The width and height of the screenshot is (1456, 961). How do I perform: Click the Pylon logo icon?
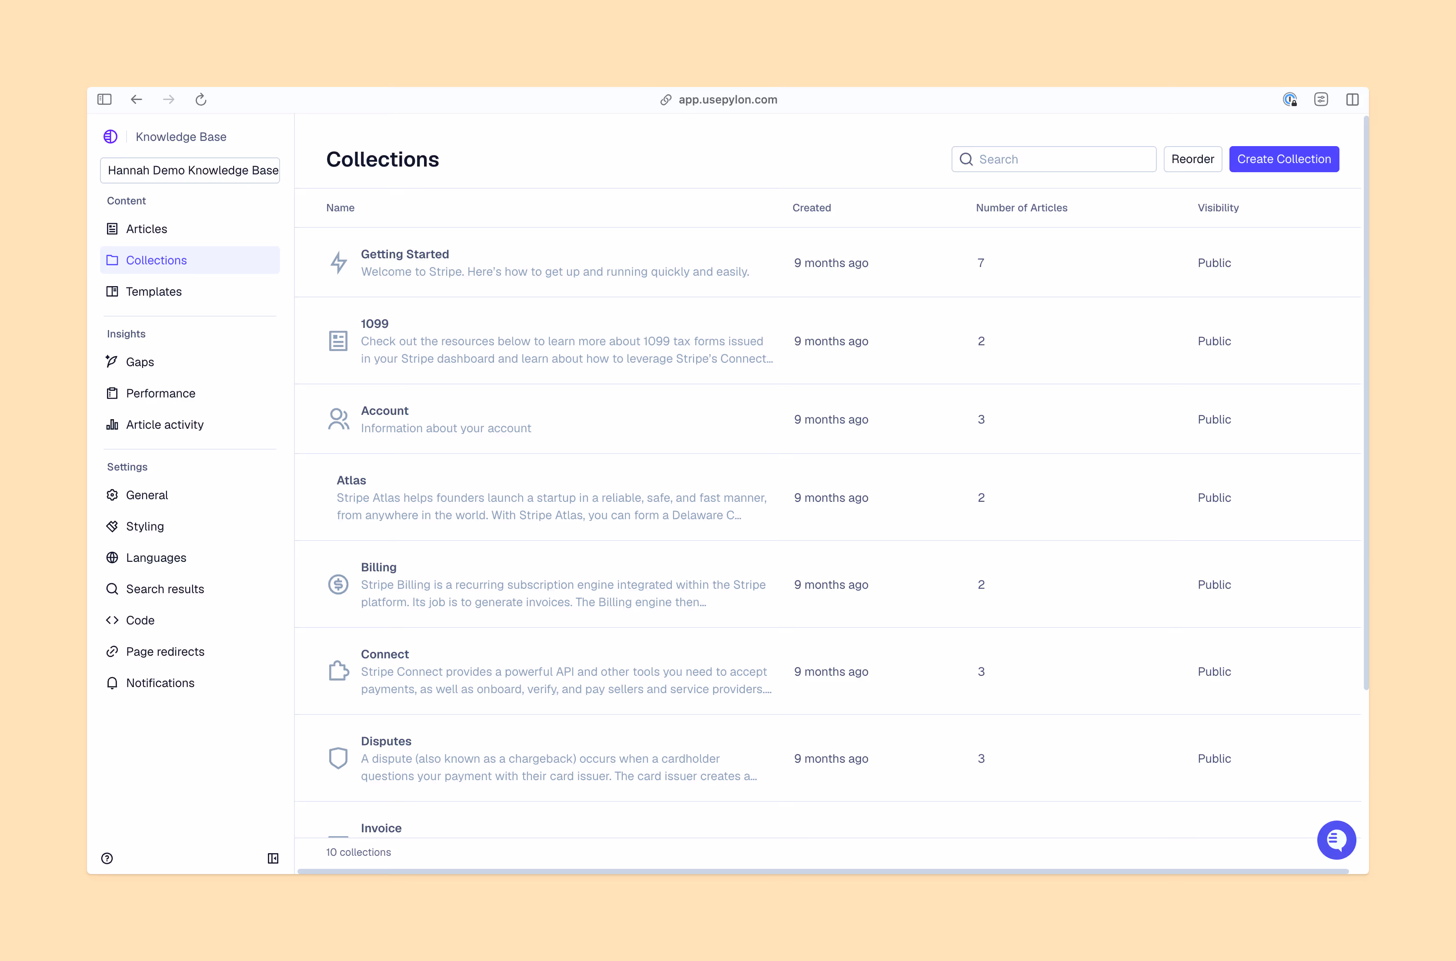[110, 137]
